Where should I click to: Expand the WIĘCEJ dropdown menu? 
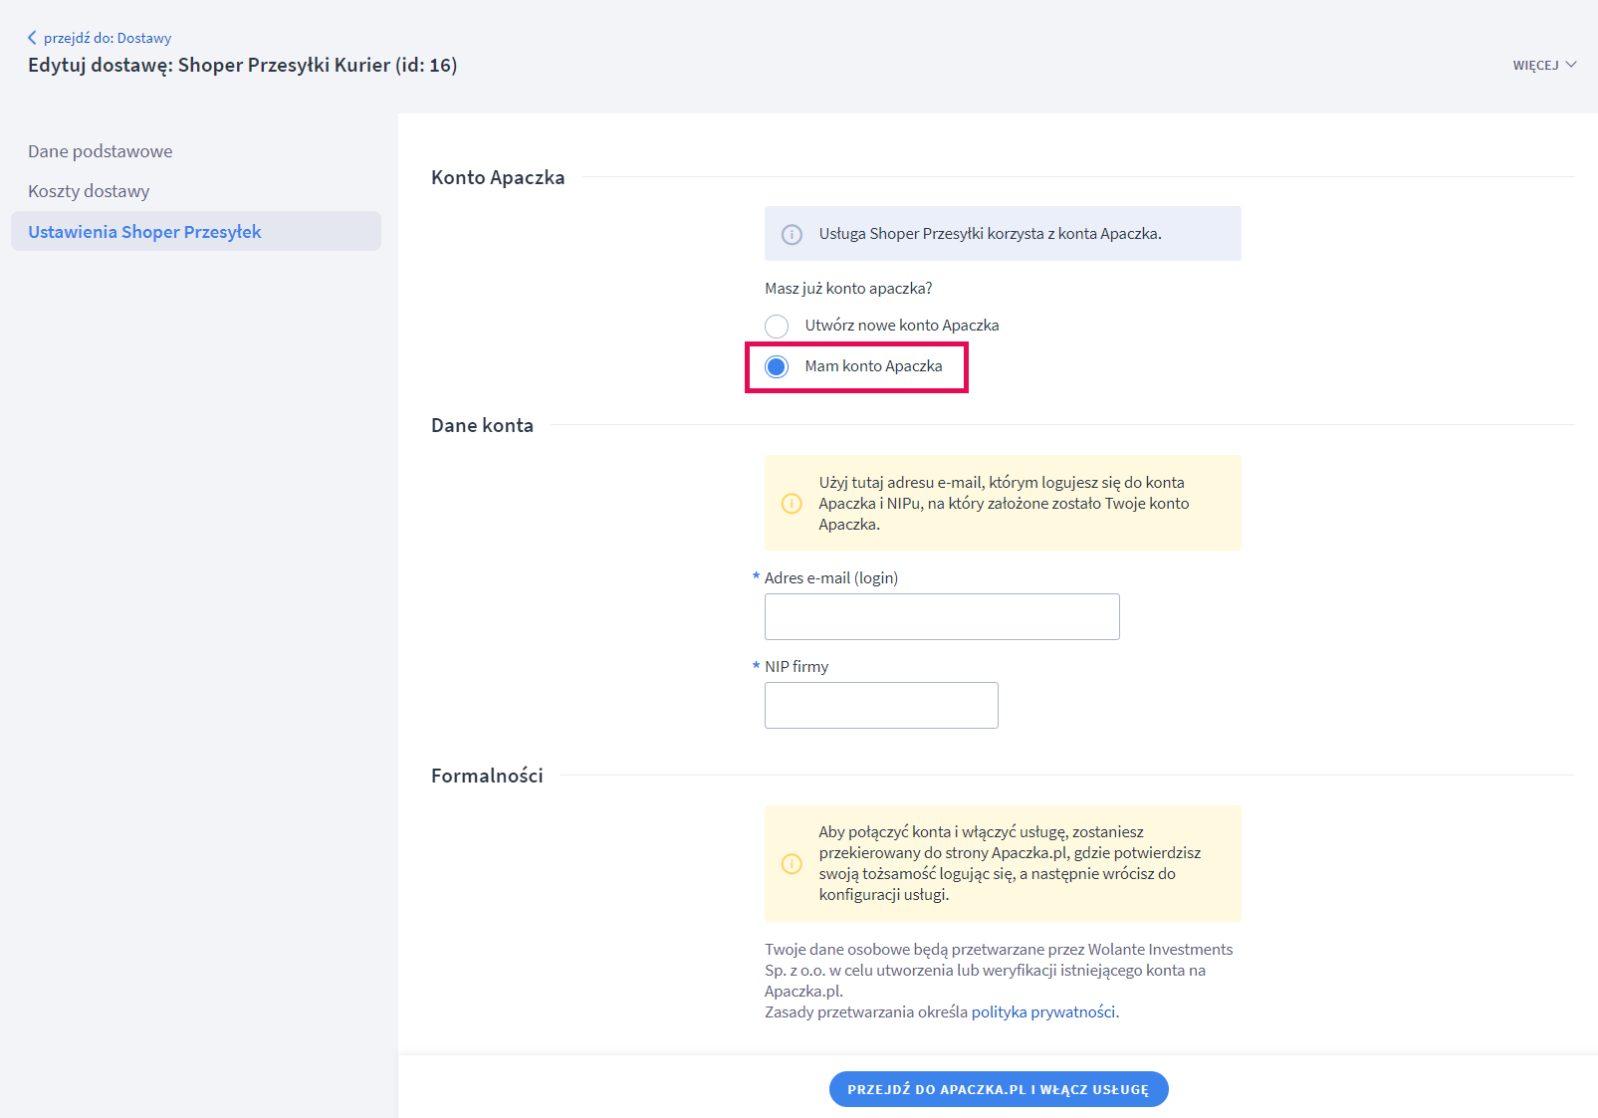pyautogui.click(x=1544, y=65)
